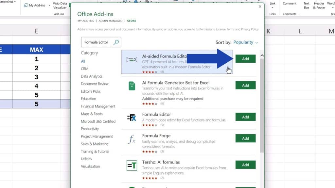Viewport: 335px width, 188px height.
Task: Open the Tersho: AI formulas title
Action: click(161, 162)
